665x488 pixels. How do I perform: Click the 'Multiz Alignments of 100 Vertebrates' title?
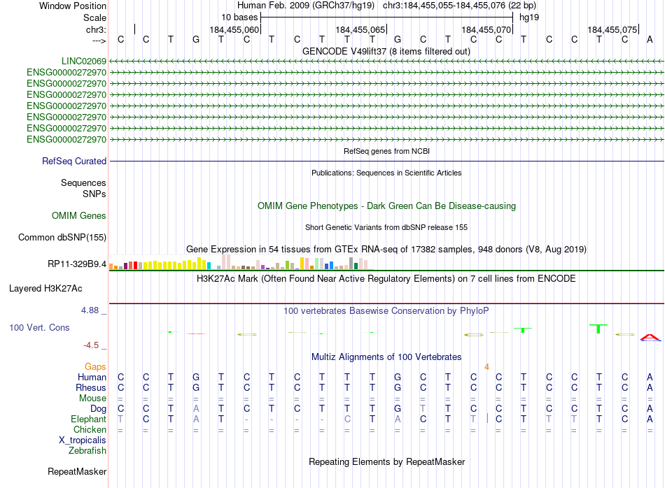point(386,357)
